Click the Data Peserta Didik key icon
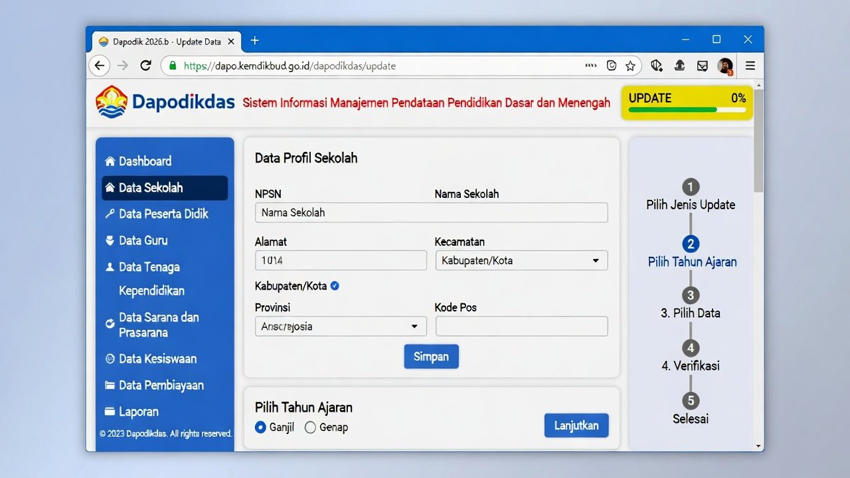Image resolution: width=850 pixels, height=478 pixels. tap(110, 214)
